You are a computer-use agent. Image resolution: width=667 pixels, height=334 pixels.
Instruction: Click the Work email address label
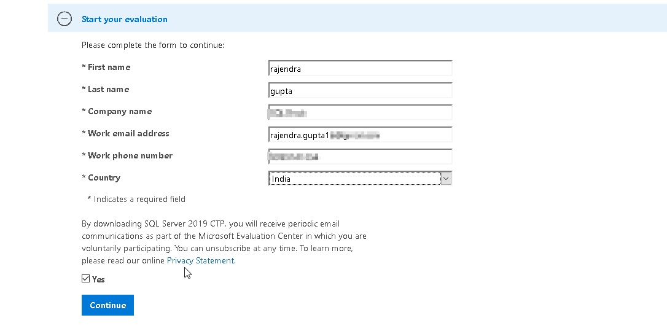click(x=125, y=134)
